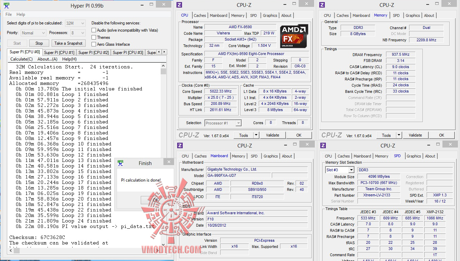Select the Super PI [CPU #0] tab
The width and height of the screenshot is (460, 261).
click(x=25, y=52)
